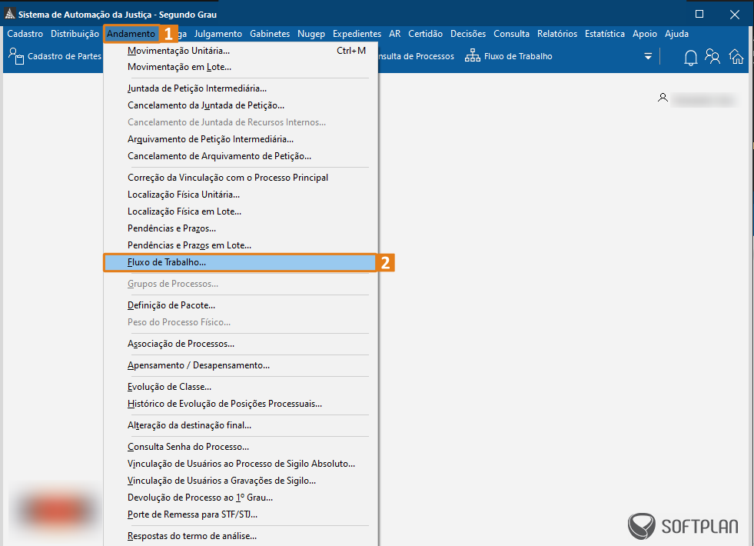
Task: Click the user profile icon
Action: click(663, 98)
